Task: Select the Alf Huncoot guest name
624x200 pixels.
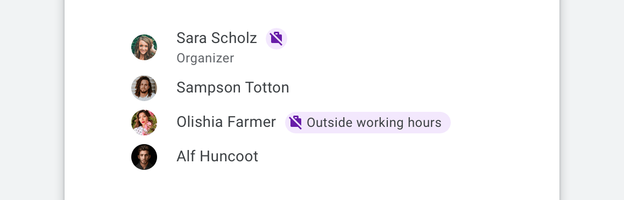Action: 217,156
